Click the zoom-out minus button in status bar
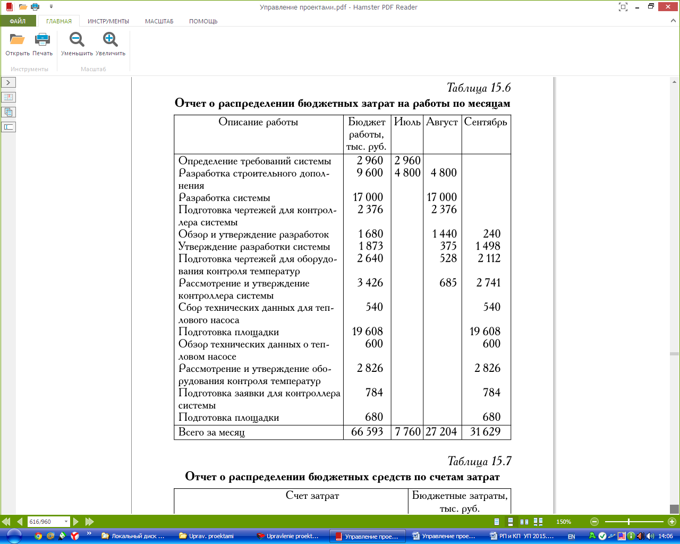The height and width of the screenshot is (544, 680). pyautogui.click(x=594, y=522)
